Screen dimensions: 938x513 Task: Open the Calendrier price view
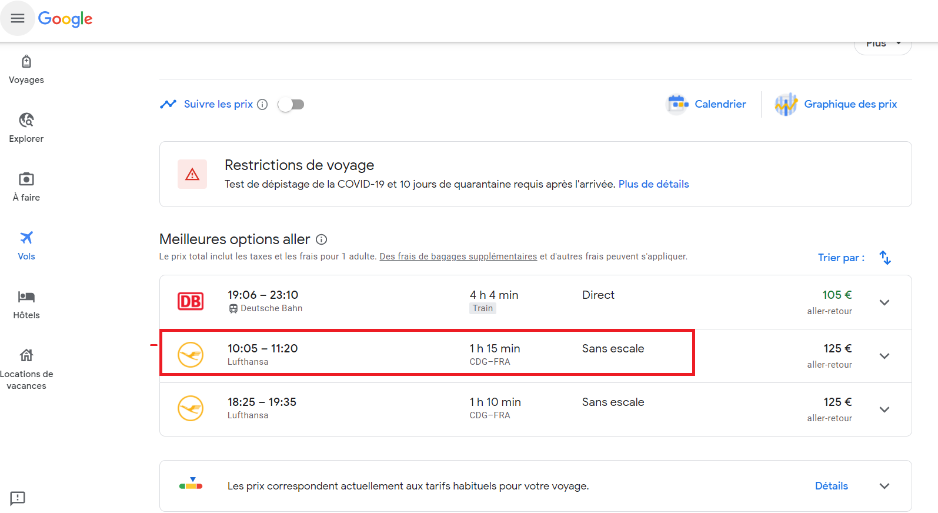coord(707,104)
